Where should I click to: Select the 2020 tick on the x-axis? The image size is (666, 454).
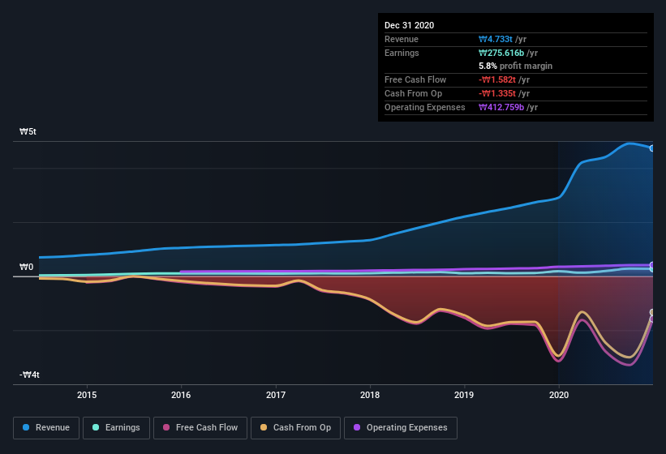coord(559,395)
